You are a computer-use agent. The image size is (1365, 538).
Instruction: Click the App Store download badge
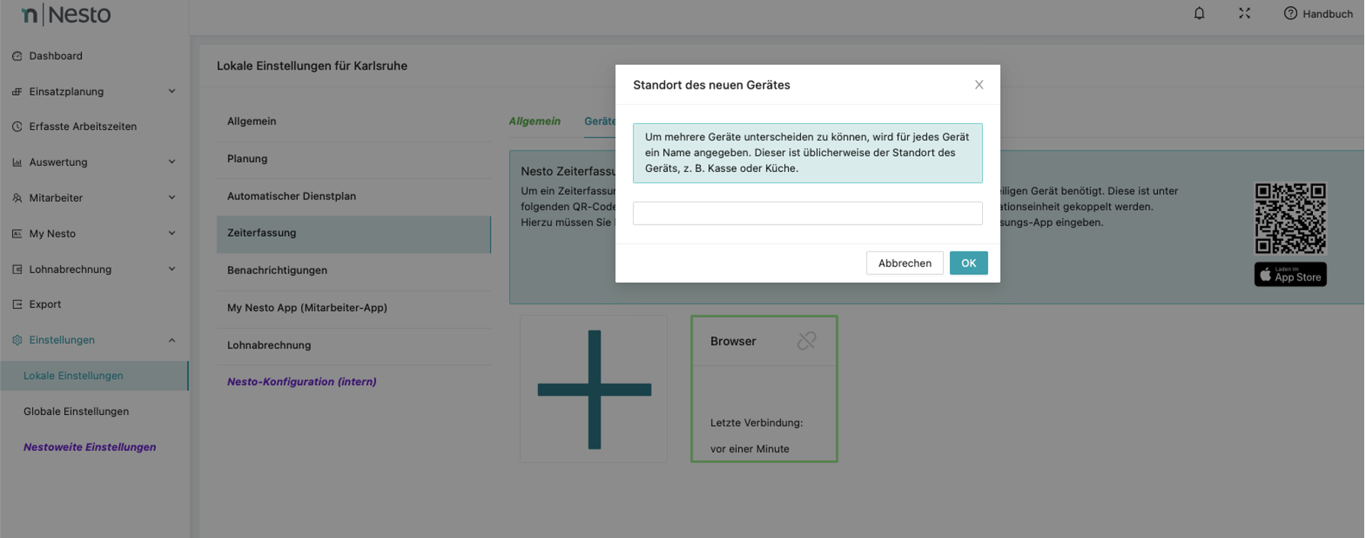click(x=1290, y=274)
